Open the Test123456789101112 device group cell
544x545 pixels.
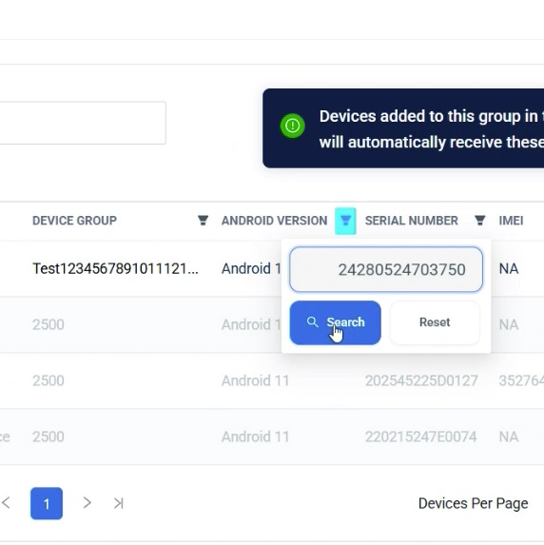[115, 268]
